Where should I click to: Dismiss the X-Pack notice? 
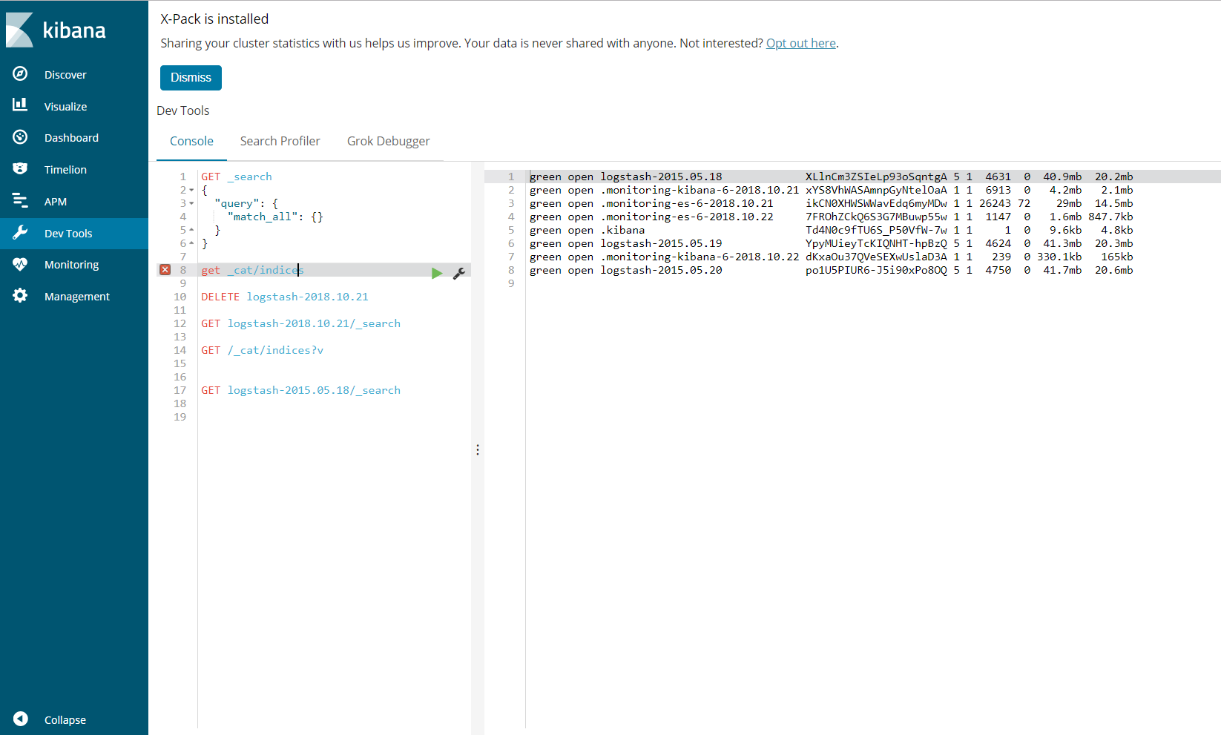(191, 77)
